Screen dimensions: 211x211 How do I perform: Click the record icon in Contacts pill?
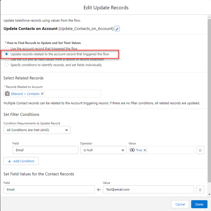click(x=7, y=94)
